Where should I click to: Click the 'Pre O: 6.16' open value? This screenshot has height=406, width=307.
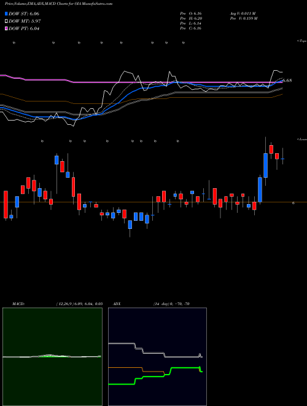(x=191, y=13)
